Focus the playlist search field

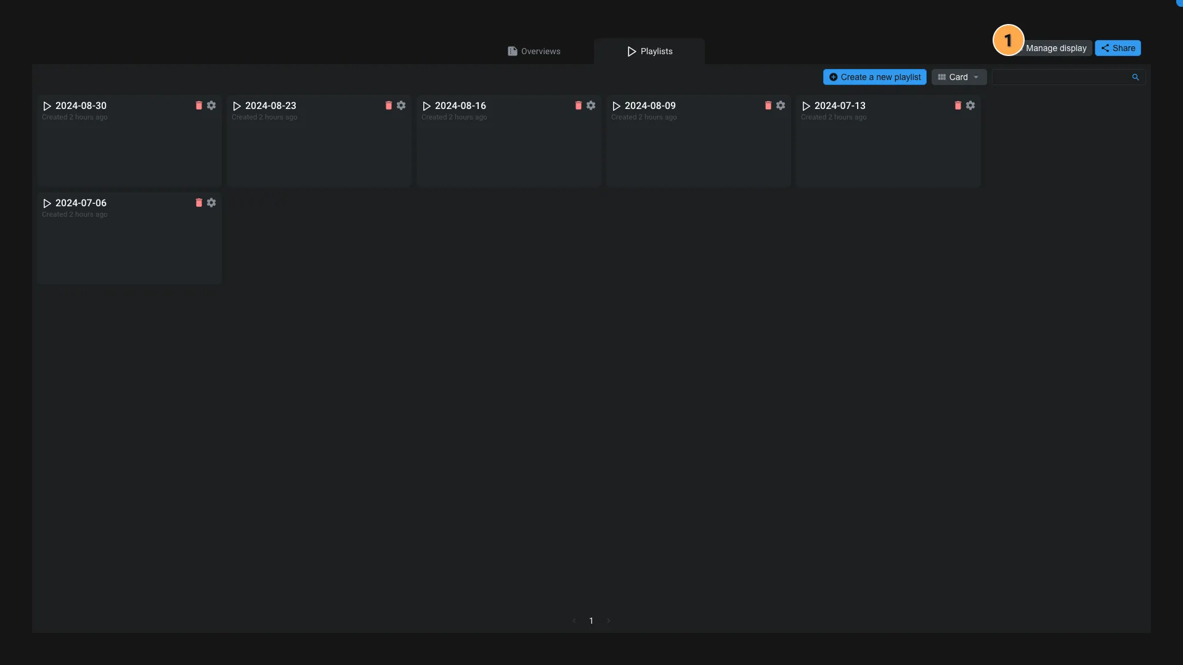coord(1060,77)
